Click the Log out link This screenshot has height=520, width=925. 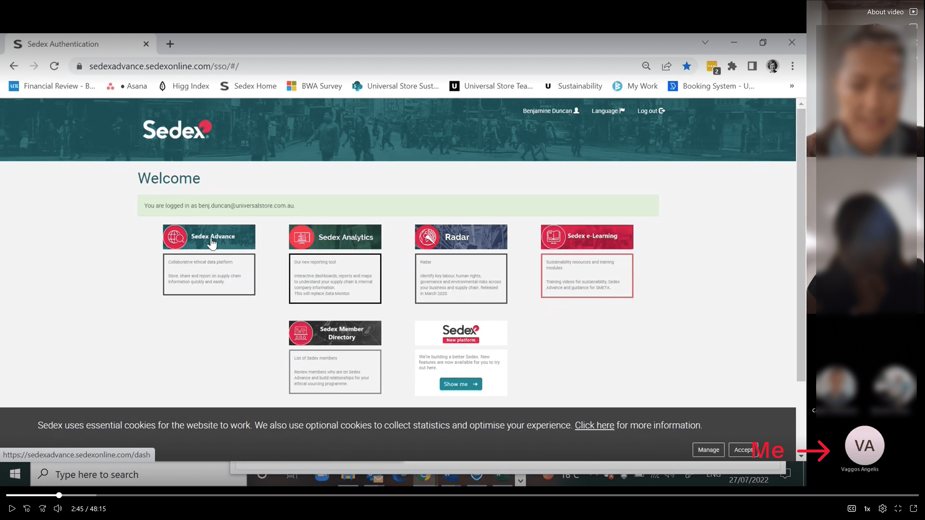(650, 111)
